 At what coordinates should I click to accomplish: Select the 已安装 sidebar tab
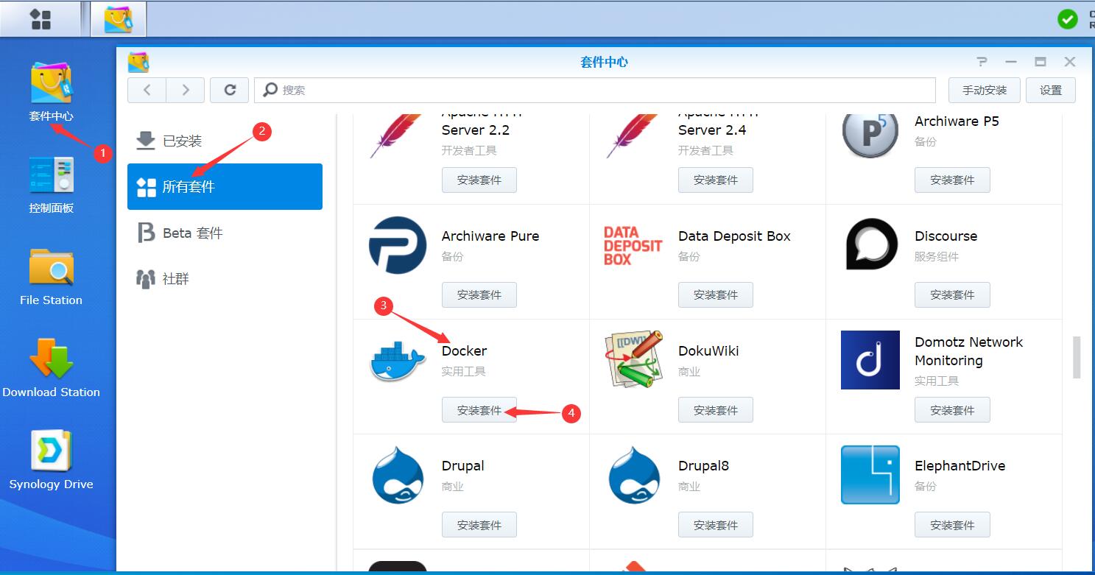tap(225, 141)
